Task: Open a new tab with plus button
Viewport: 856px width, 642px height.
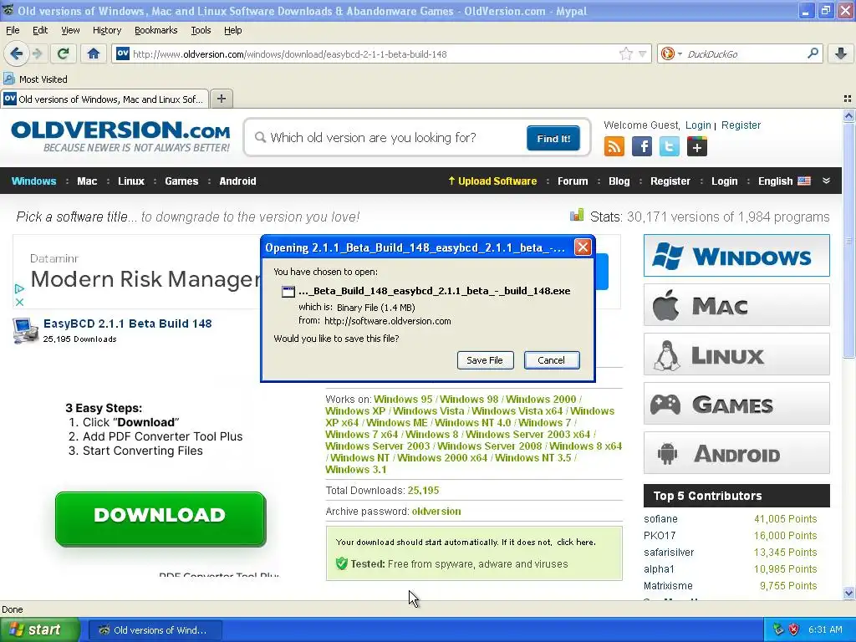Action: [221, 99]
